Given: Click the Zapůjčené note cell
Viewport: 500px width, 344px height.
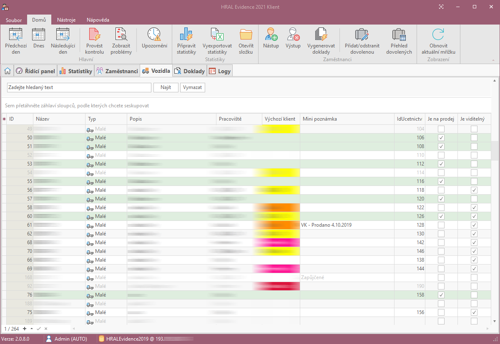Looking at the screenshot, I should [347, 277].
